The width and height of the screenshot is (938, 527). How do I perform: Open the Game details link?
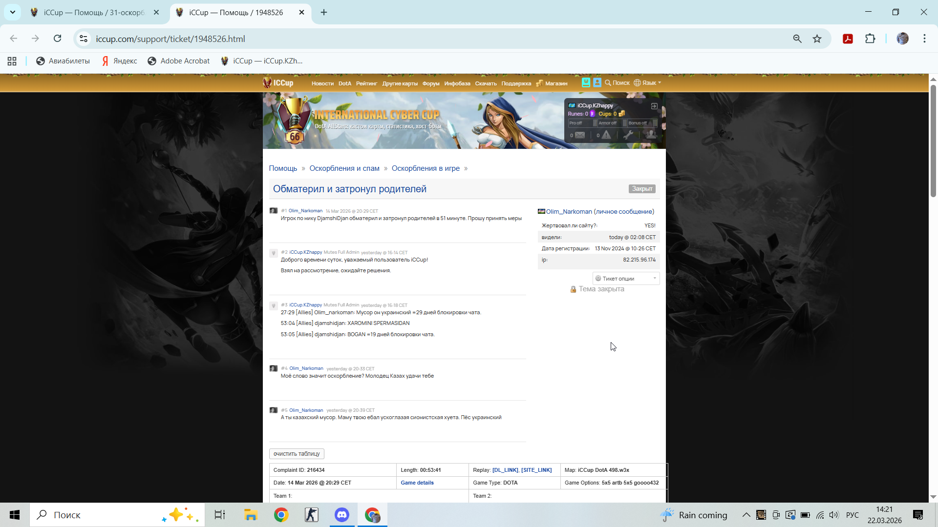tap(417, 483)
